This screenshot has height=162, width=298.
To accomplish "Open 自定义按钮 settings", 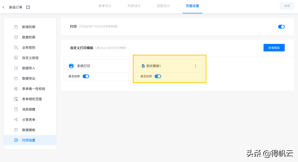I will (x=30, y=58).
